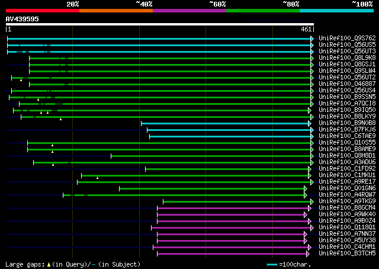
Task: Open hit UniRef100_Q56US5
Action: [x=347, y=45]
